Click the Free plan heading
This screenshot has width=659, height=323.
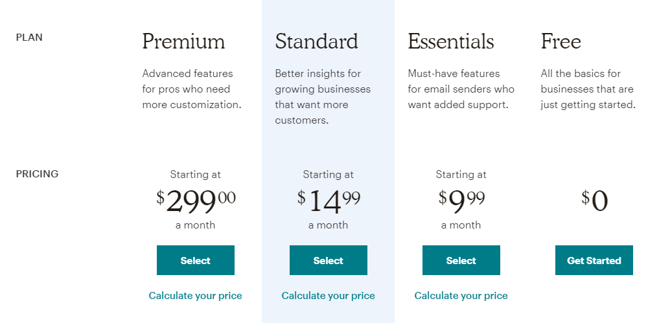coord(561,41)
